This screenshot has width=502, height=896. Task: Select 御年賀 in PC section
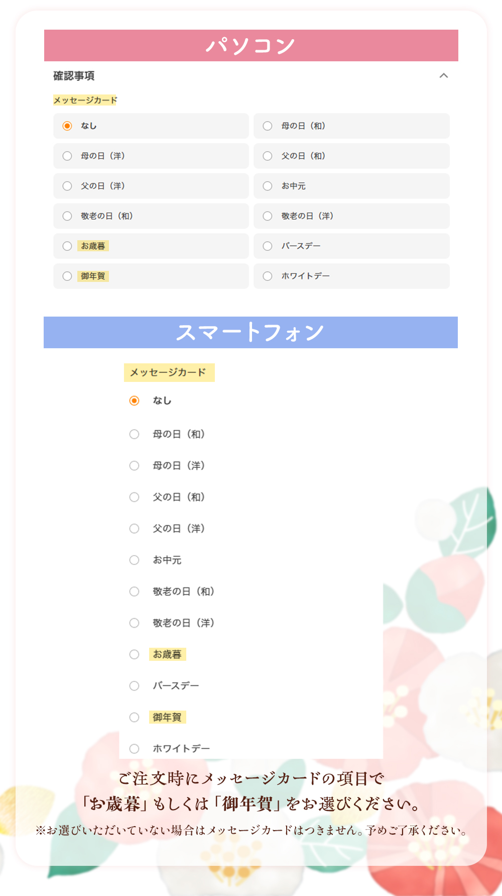click(67, 276)
